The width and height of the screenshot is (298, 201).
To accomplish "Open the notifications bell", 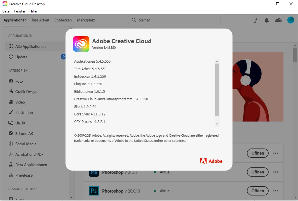I will tap(267, 20).
